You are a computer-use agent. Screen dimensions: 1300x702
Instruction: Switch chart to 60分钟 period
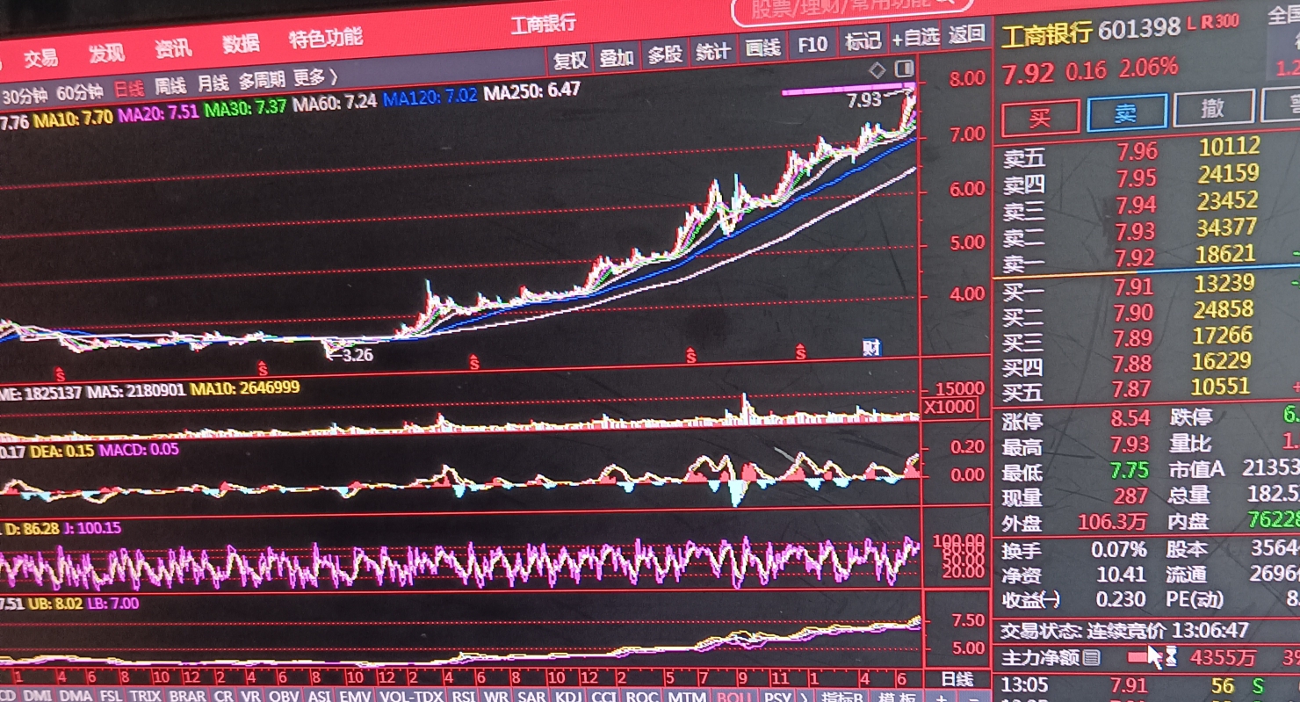(x=80, y=91)
